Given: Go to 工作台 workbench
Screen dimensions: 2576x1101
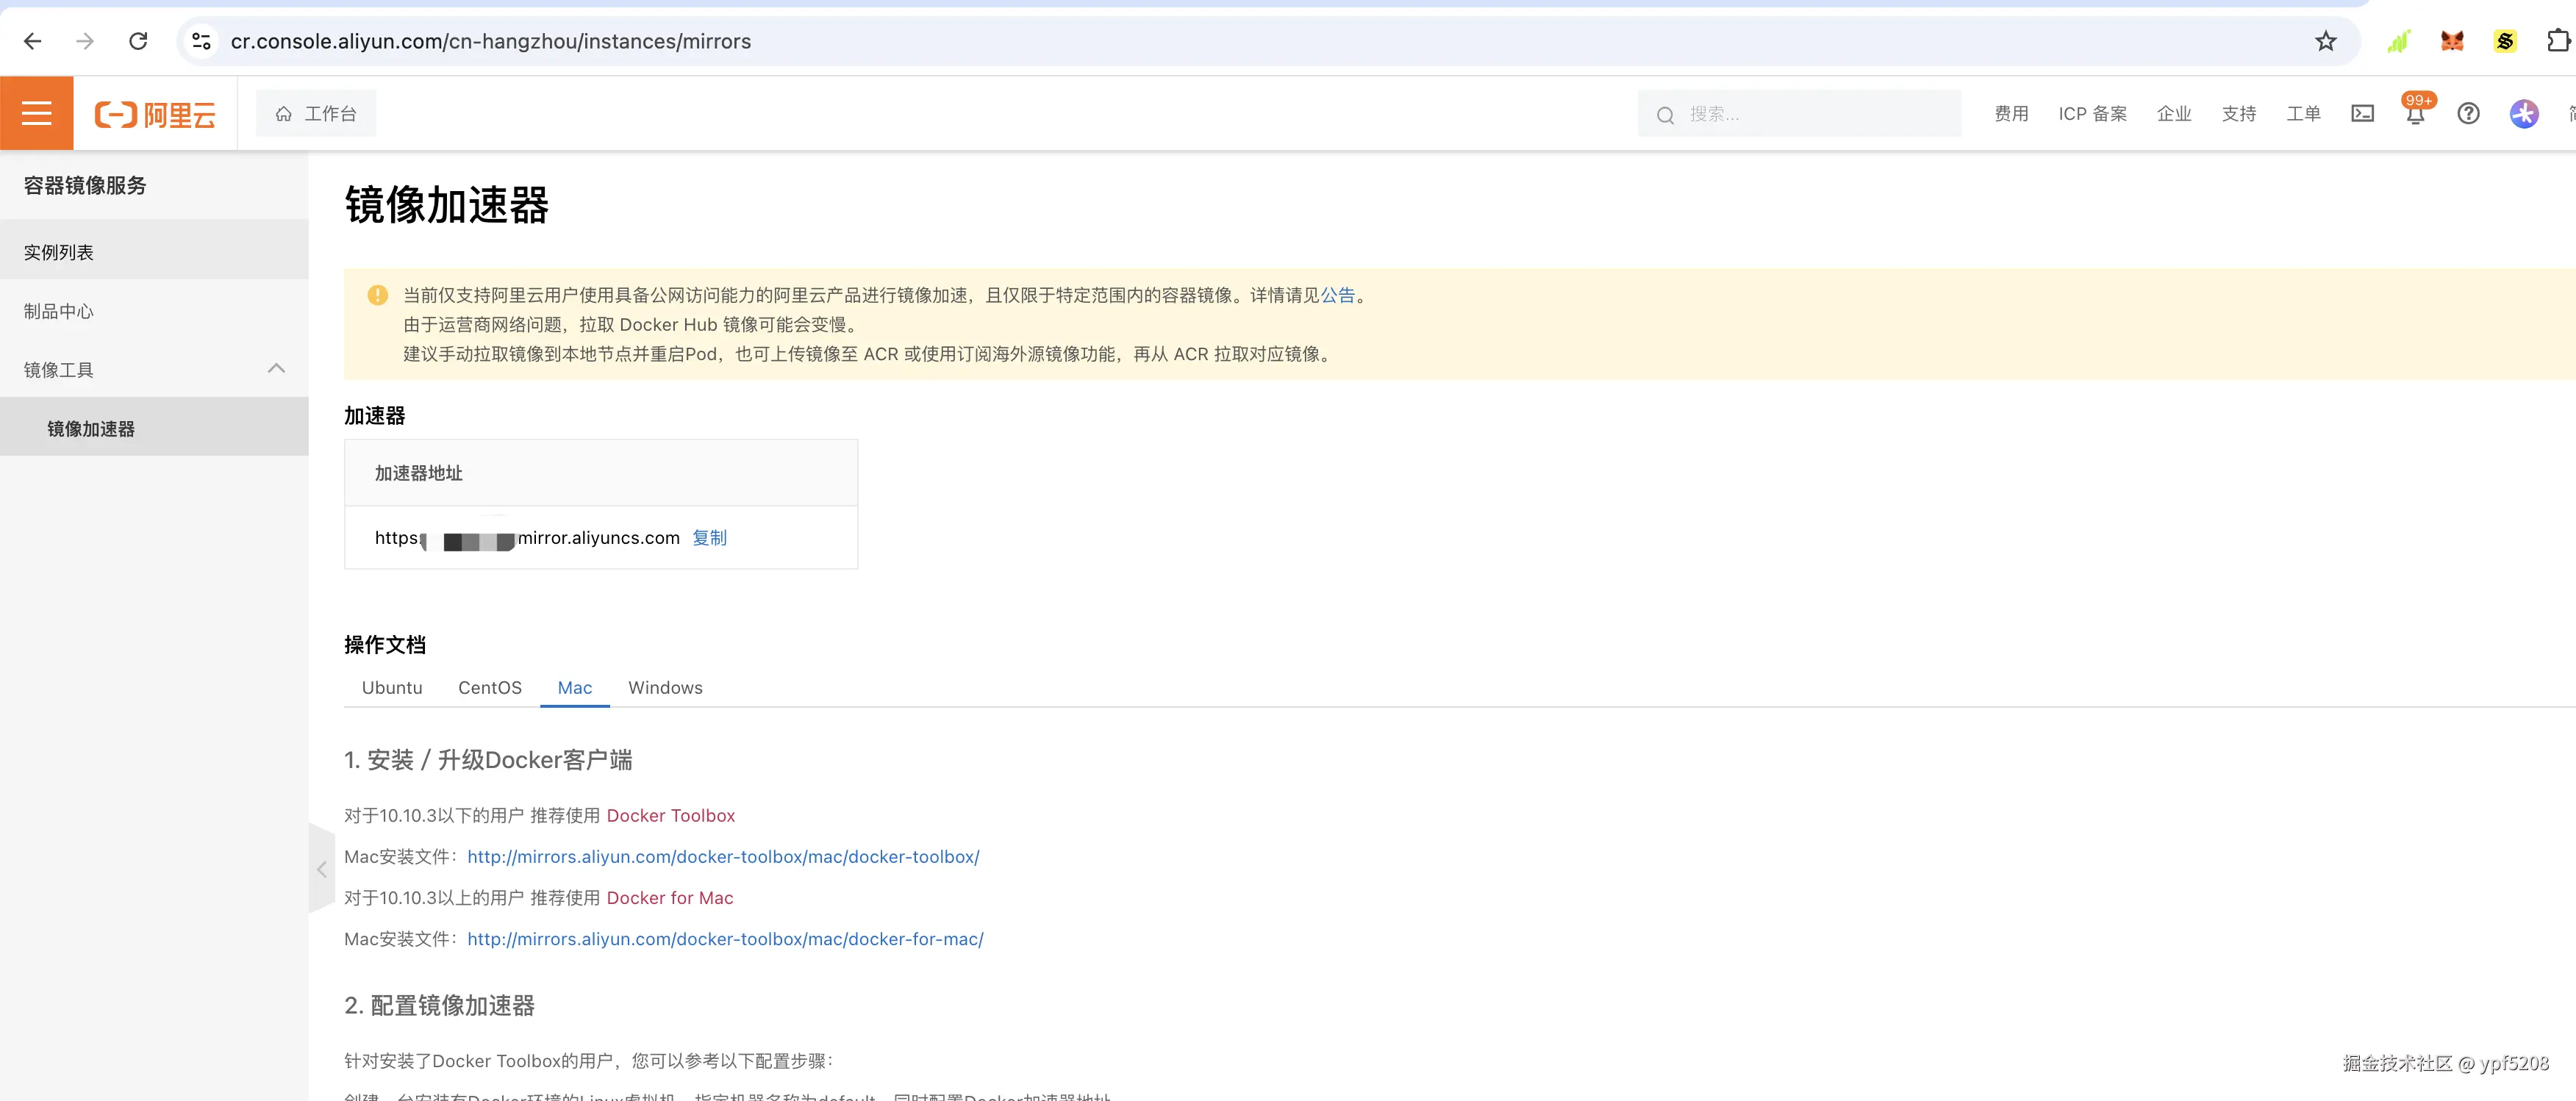Looking at the screenshot, I should pyautogui.click(x=316, y=114).
